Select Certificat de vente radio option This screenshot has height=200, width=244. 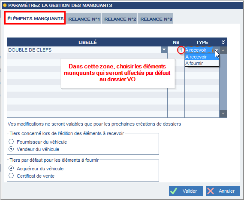coord(11,175)
